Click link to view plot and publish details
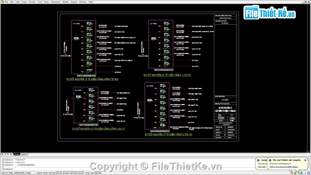 pos(284,167)
